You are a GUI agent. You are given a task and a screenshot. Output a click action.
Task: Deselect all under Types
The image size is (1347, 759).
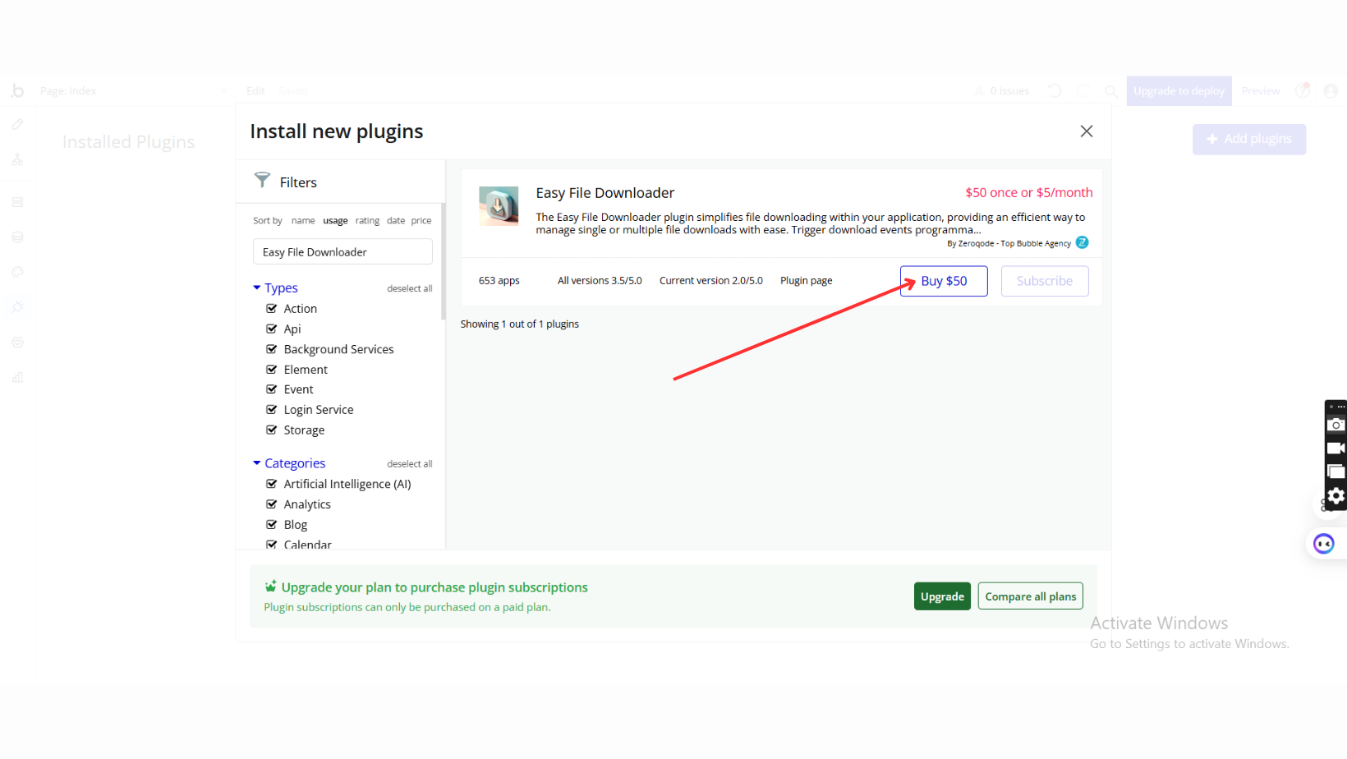pyautogui.click(x=409, y=288)
